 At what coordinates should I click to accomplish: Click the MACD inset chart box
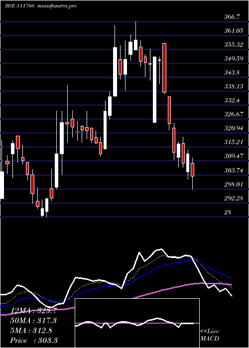137,323
